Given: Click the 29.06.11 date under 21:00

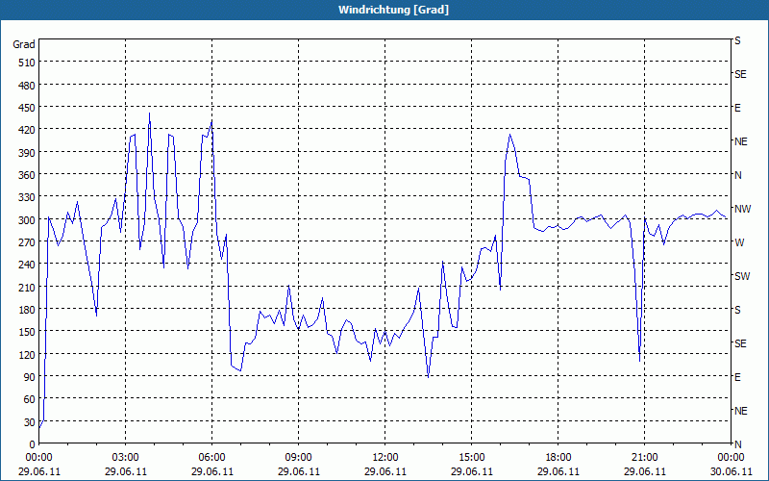Looking at the screenshot, I should 644,471.
